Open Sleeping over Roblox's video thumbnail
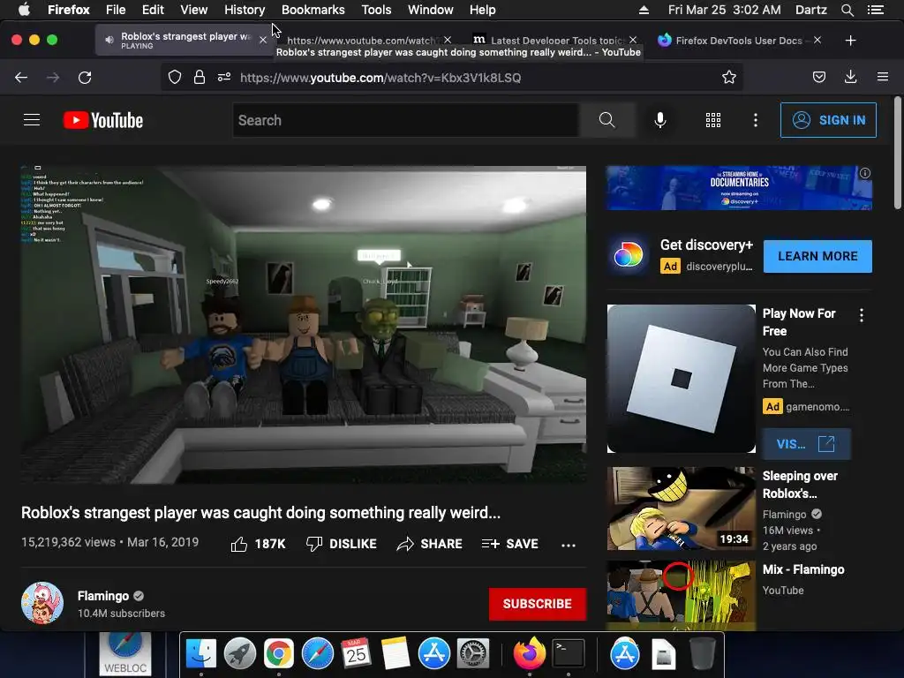904x678 pixels. 681,508
